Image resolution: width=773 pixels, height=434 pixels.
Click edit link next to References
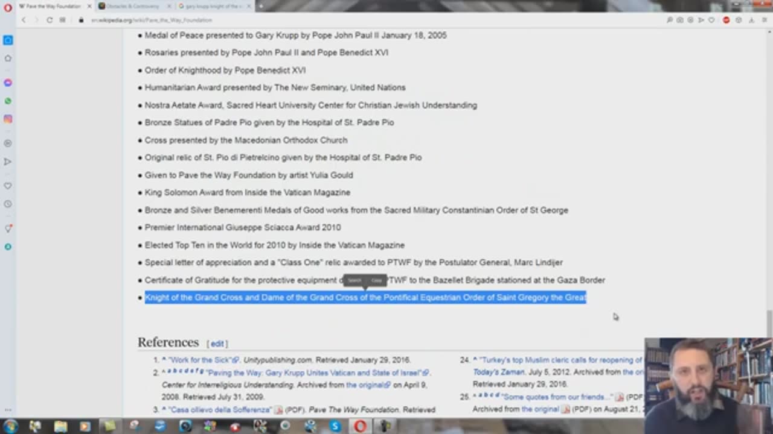point(217,344)
